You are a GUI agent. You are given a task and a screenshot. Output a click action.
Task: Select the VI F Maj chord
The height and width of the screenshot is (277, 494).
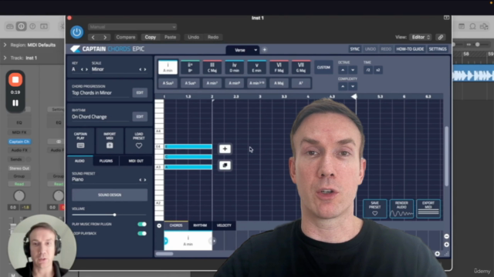pos(279,67)
